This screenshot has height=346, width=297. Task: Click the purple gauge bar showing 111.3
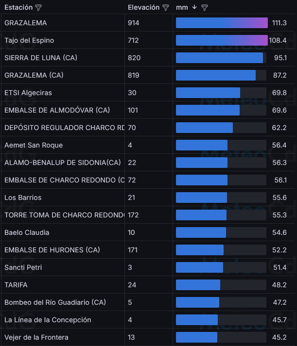pyautogui.click(x=222, y=23)
